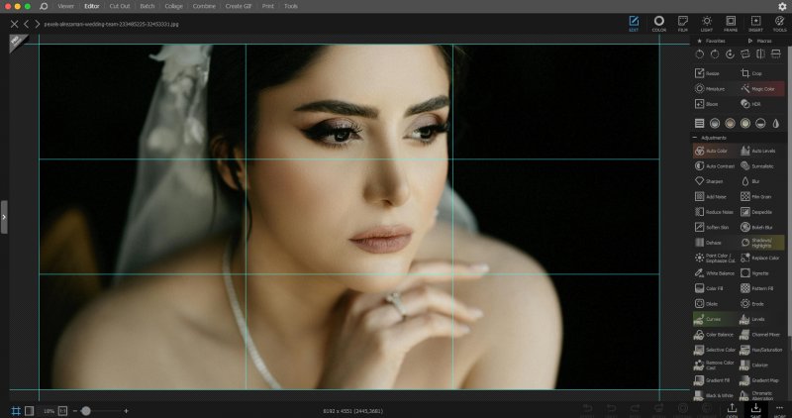The width and height of the screenshot is (792, 418).
Task: Open Point Color / Emphasize Color
Action: pos(715,258)
